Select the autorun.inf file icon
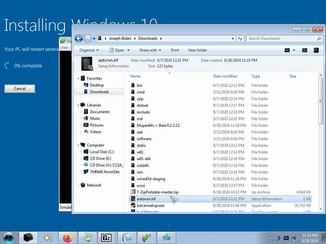 pos(133,199)
